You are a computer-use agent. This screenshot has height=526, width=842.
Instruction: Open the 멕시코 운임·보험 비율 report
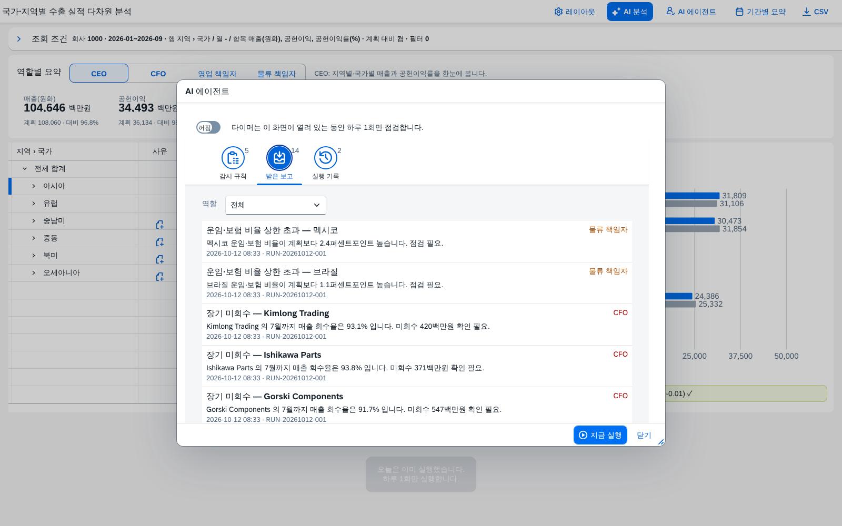tap(417, 241)
